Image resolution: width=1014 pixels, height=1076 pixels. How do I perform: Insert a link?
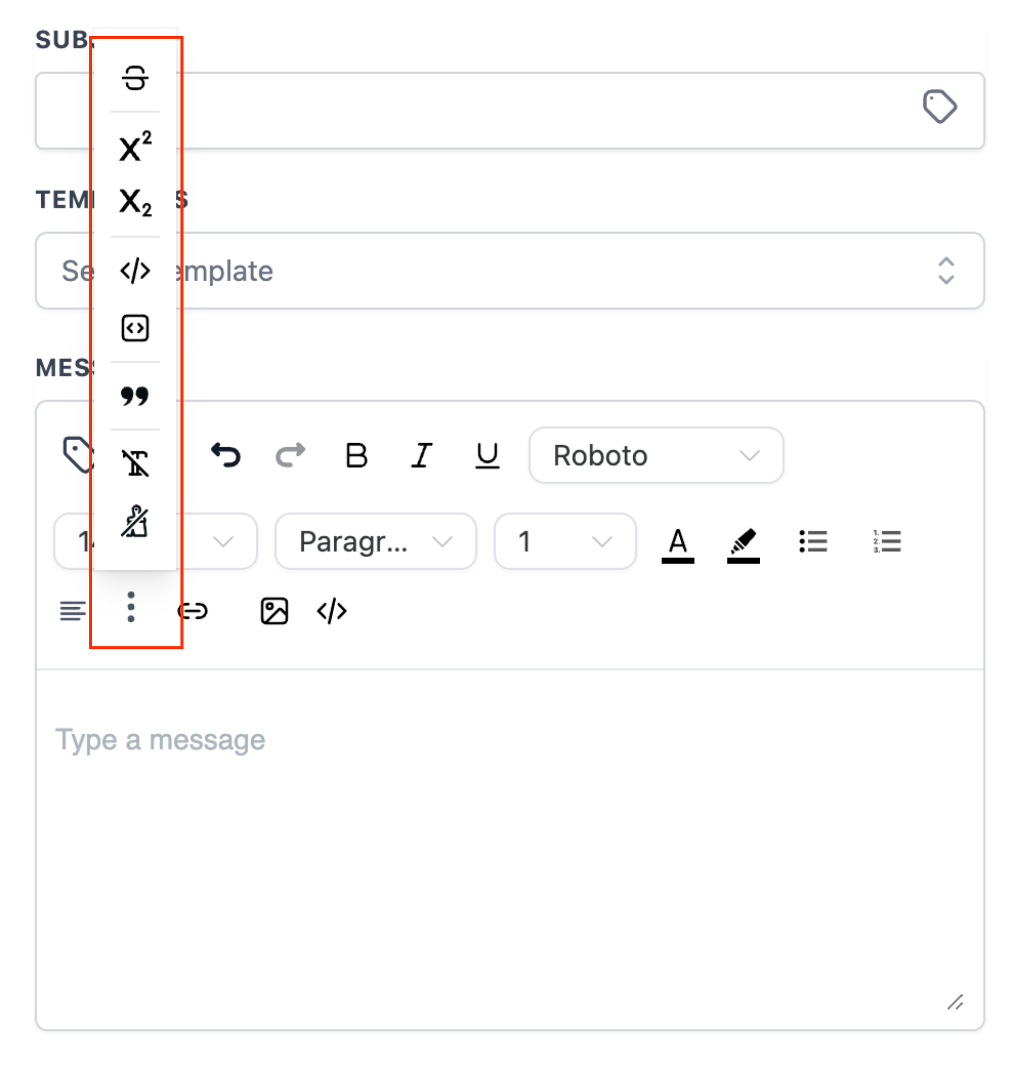(x=193, y=611)
